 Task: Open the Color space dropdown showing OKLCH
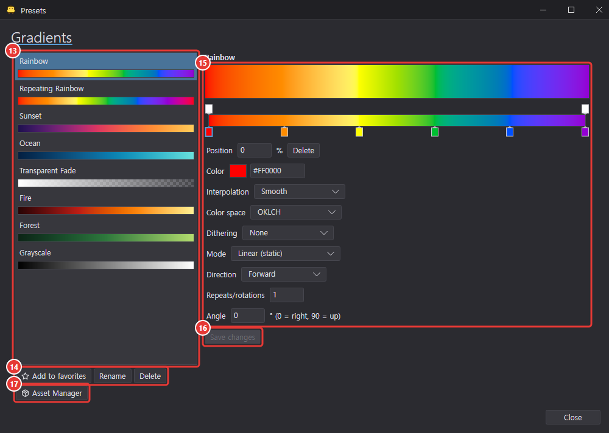pyautogui.click(x=295, y=212)
